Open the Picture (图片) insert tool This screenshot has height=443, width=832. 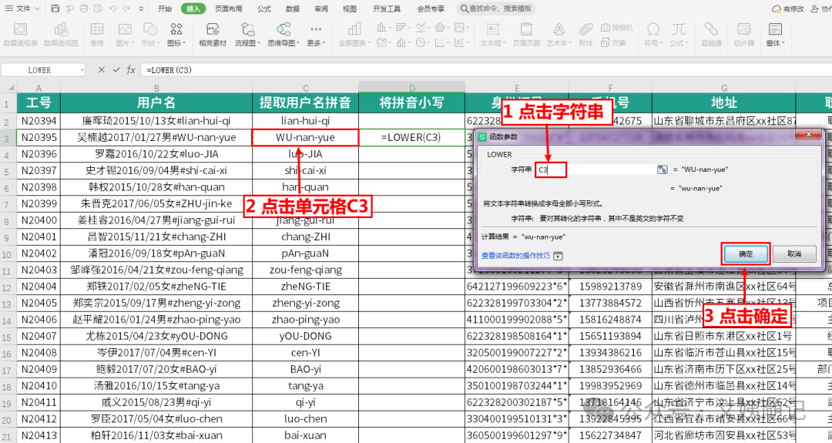[126, 35]
